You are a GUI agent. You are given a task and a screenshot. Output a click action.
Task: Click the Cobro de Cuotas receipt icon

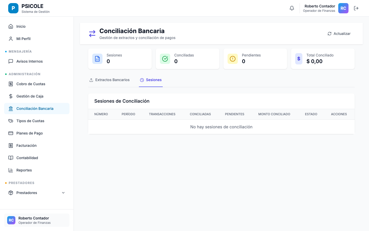coord(11,84)
